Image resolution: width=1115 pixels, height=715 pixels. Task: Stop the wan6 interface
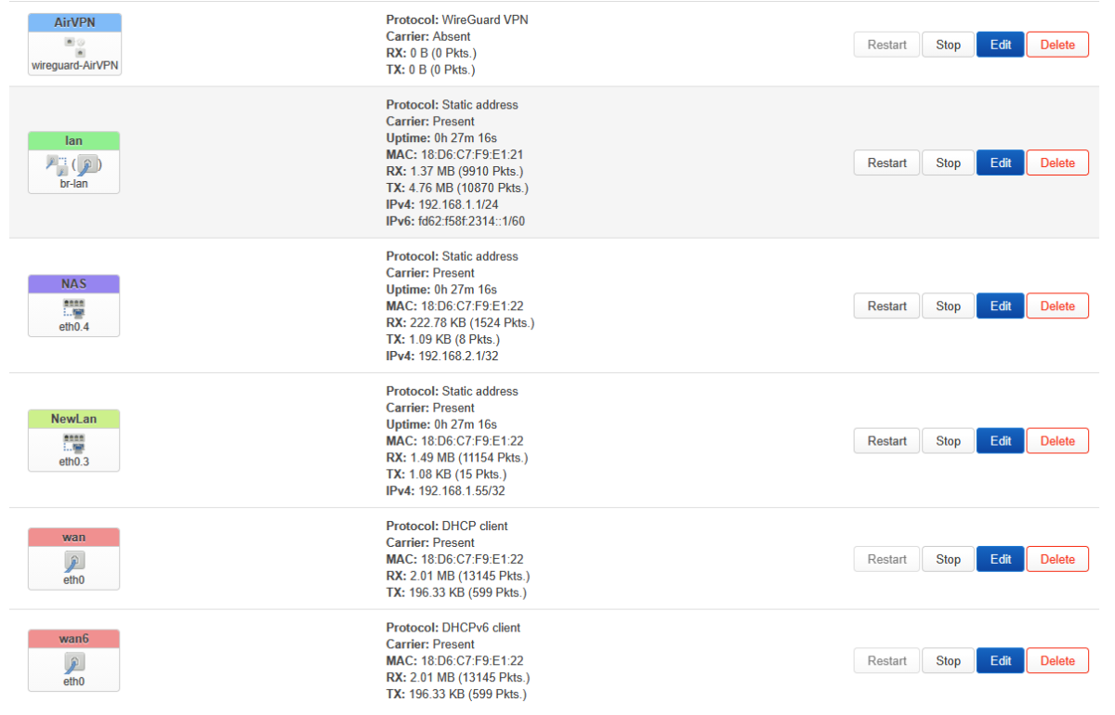pos(948,661)
